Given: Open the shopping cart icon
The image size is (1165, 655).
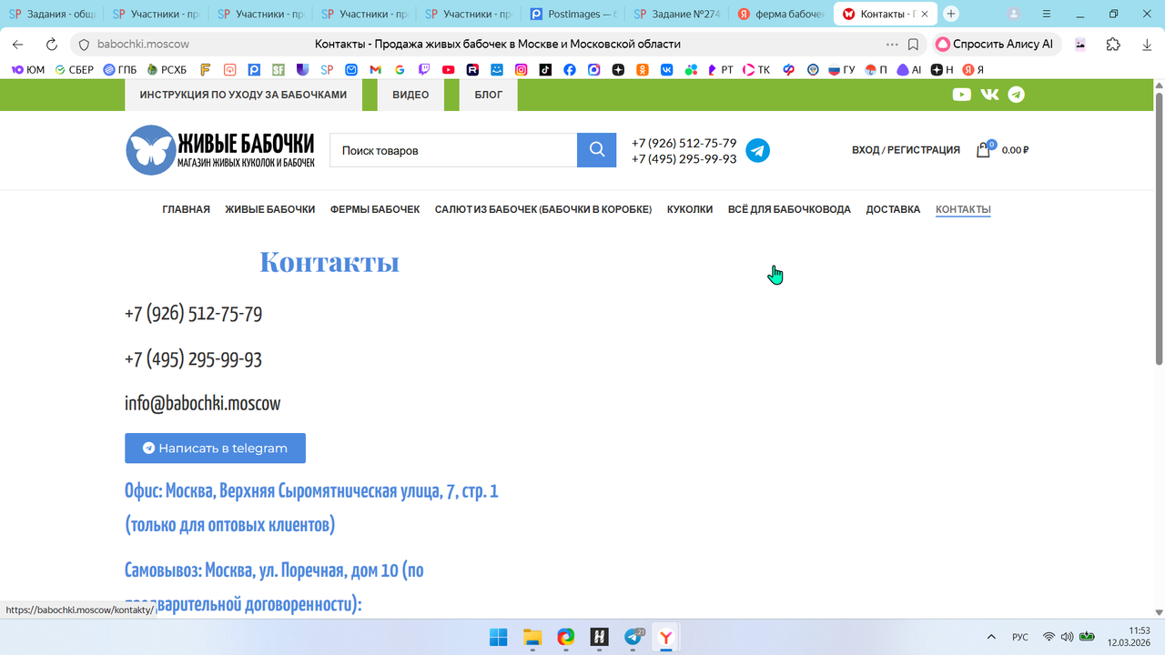Looking at the screenshot, I should tap(983, 150).
